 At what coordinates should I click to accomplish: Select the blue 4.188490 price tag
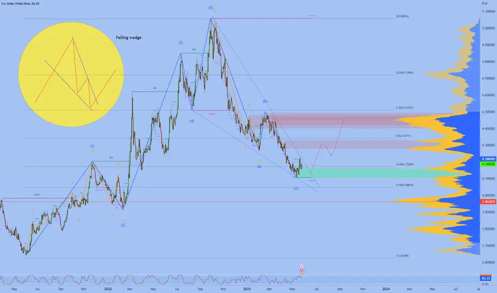point(488,159)
